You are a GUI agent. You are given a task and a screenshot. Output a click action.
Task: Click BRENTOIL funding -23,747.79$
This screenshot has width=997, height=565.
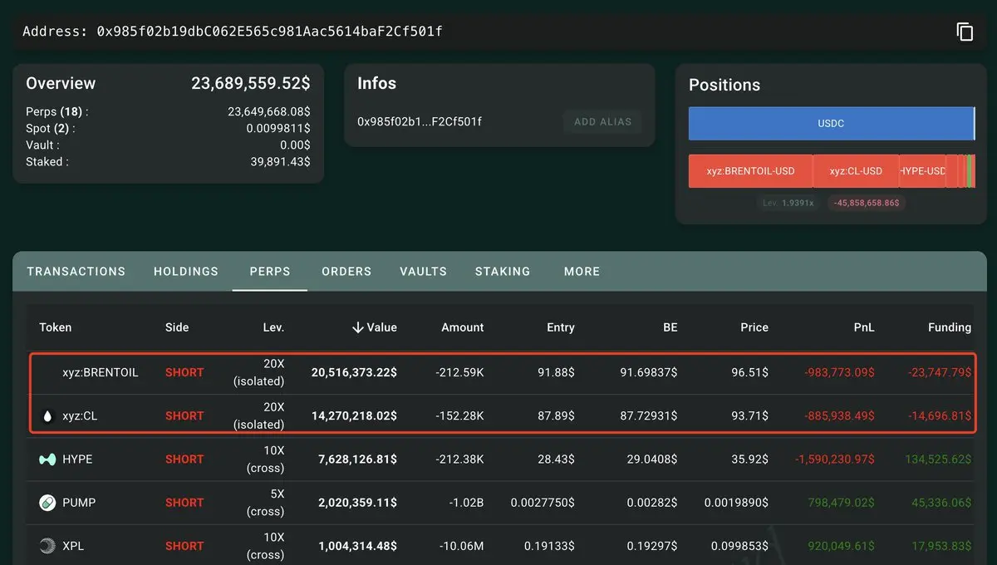(939, 373)
